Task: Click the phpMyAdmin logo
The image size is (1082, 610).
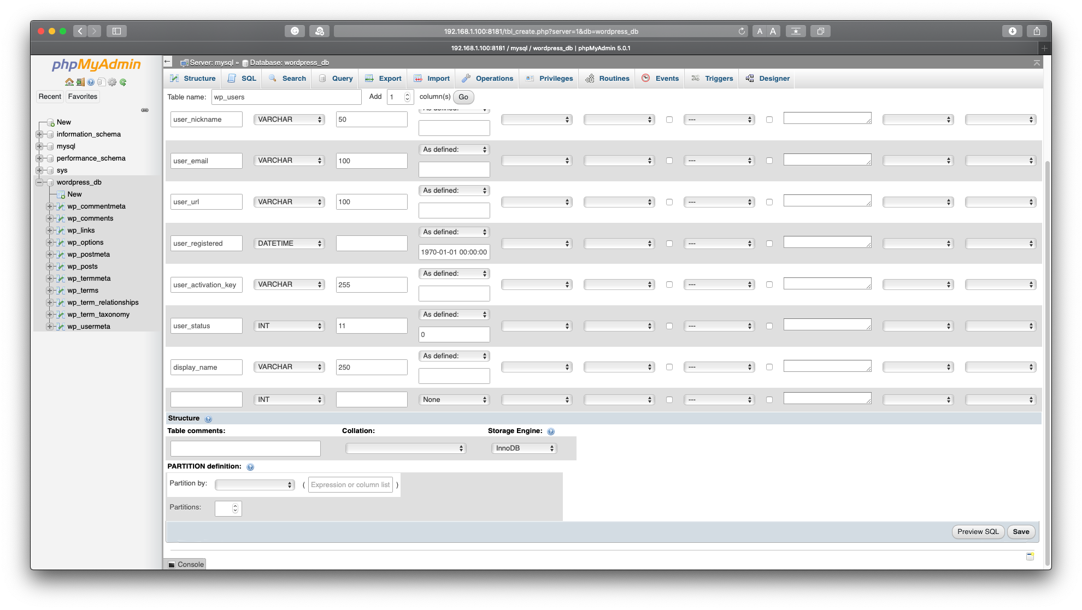Action: [96, 64]
